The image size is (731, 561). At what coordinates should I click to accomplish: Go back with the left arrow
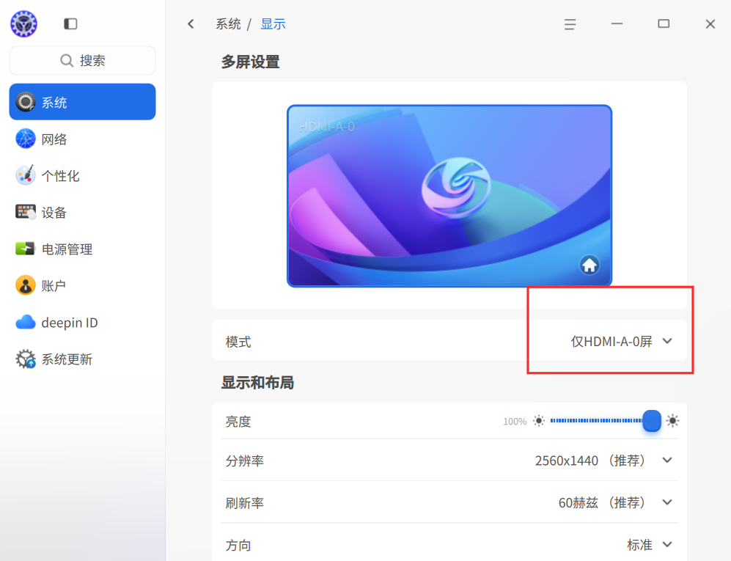[191, 23]
